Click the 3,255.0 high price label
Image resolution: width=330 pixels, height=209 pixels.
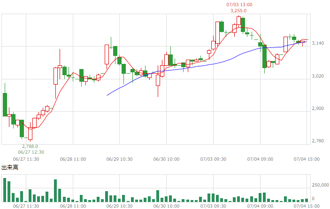click(x=238, y=11)
